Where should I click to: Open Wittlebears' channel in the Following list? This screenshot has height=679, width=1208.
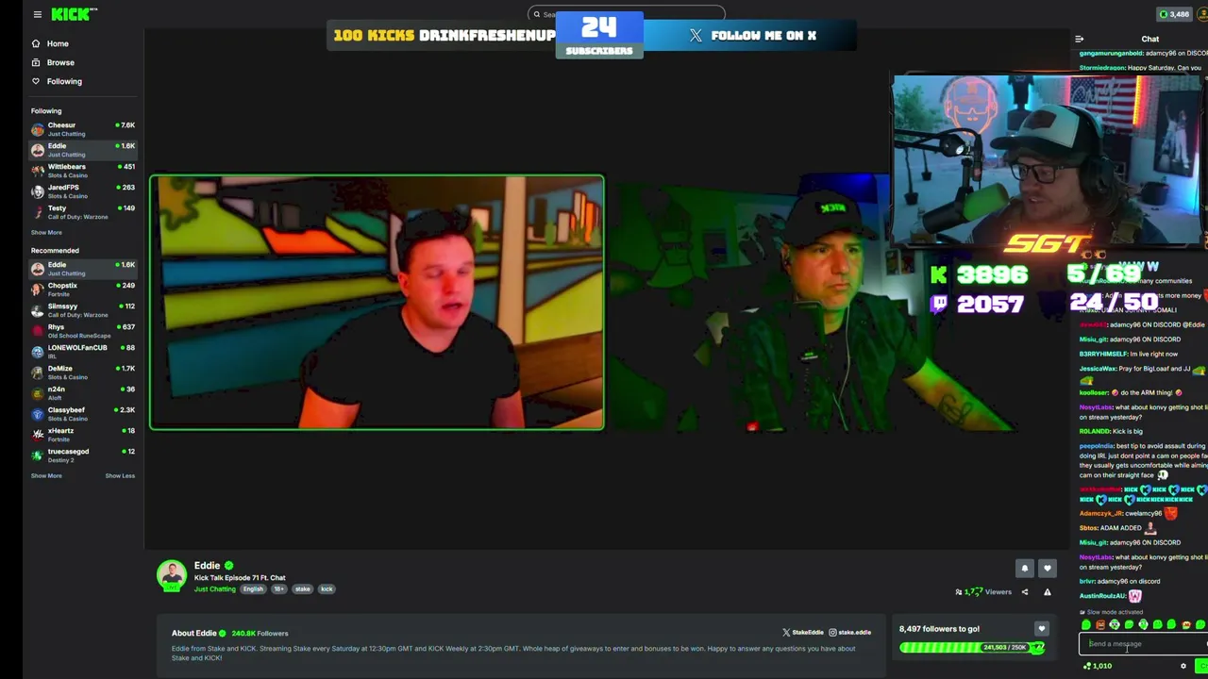tap(83, 171)
